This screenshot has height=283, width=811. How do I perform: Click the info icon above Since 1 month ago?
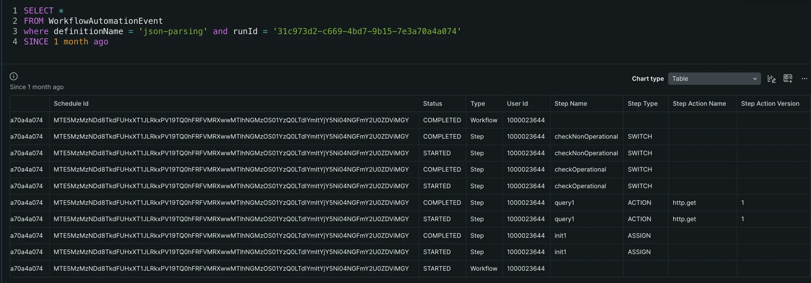[14, 76]
